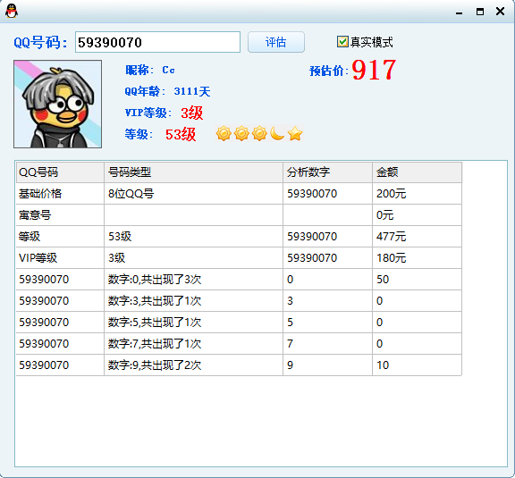This screenshot has width=515, height=478.
Task: Close the window
Action: [500, 12]
